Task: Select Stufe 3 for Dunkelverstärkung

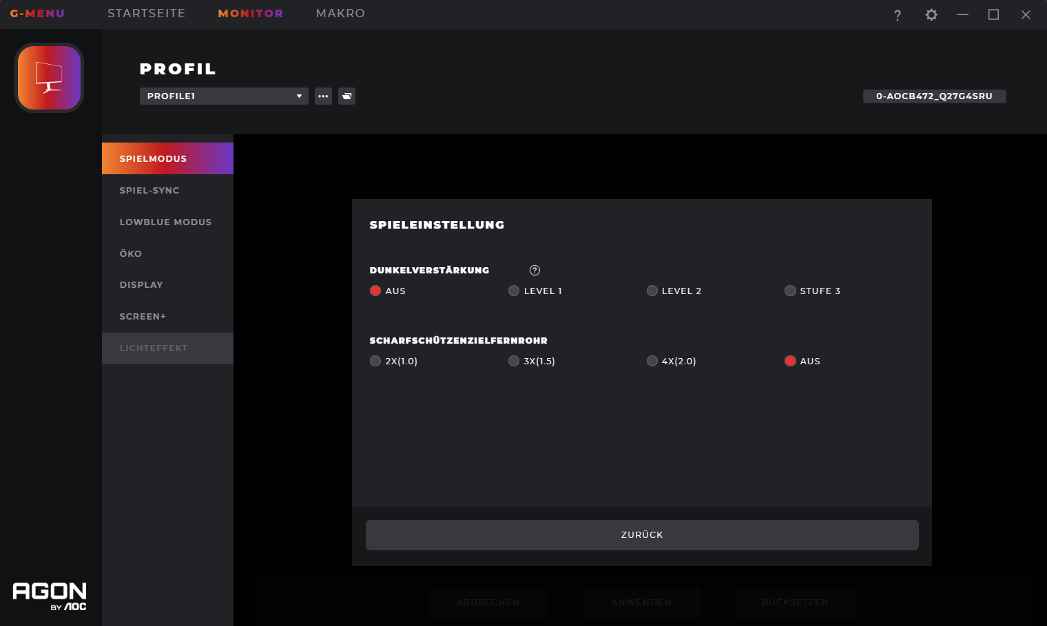Action: 790,291
